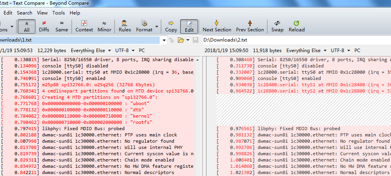Copy the selected section to other side
The image size is (391, 176).
(171, 26)
